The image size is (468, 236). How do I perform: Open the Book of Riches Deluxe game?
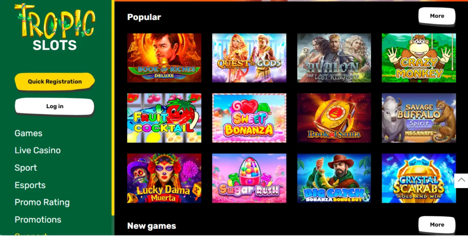click(x=164, y=58)
